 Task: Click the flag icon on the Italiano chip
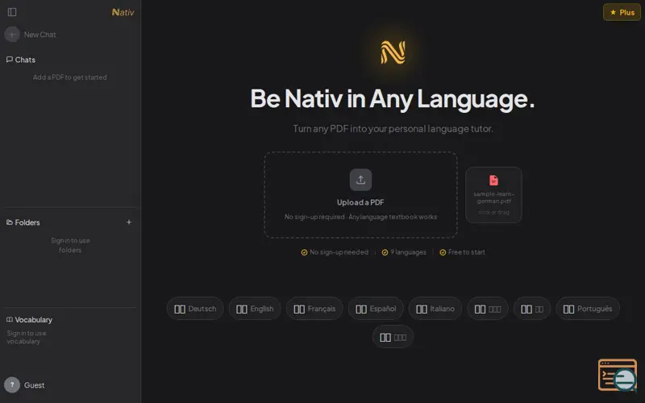tap(422, 309)
